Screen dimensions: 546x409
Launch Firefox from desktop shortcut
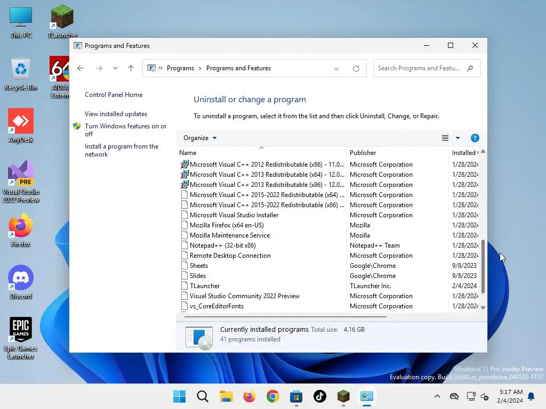point(21,230)
